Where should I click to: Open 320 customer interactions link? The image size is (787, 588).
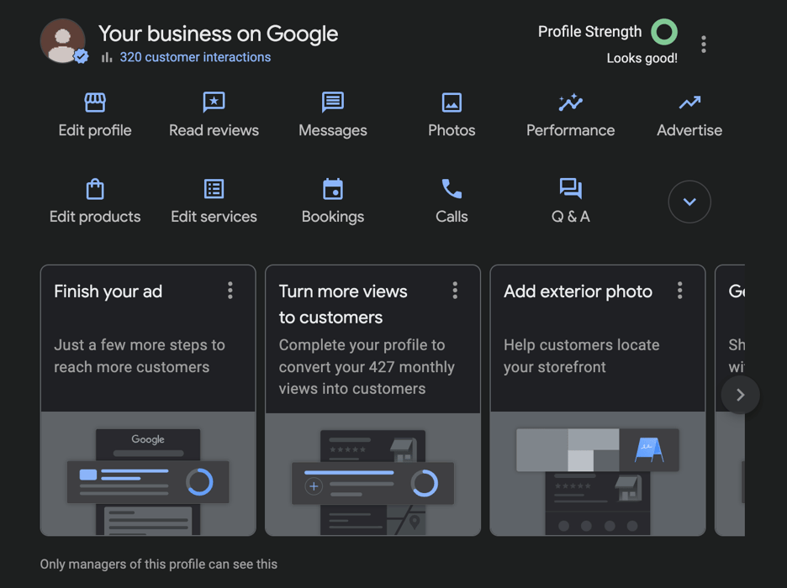pyautogui.click(x=195, y=57)
